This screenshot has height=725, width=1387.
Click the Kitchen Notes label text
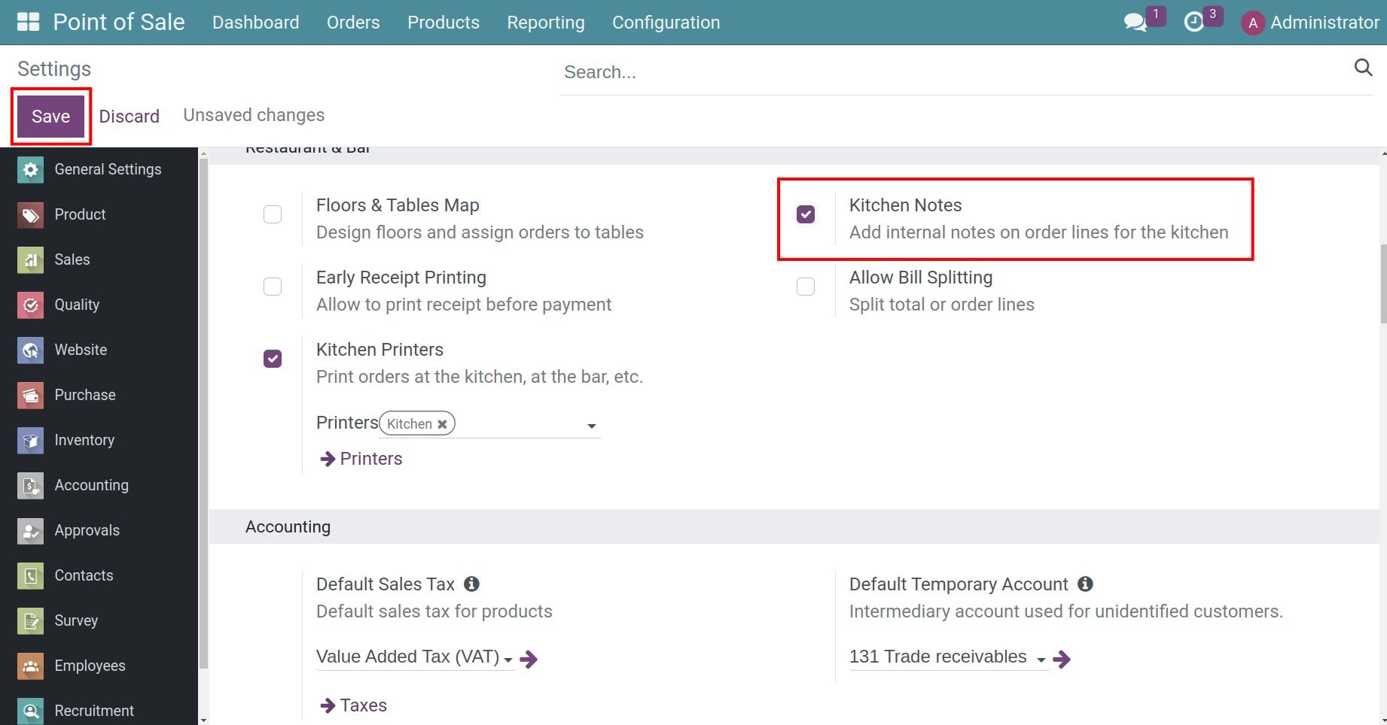pyautogui.click(x=905, y=205)
